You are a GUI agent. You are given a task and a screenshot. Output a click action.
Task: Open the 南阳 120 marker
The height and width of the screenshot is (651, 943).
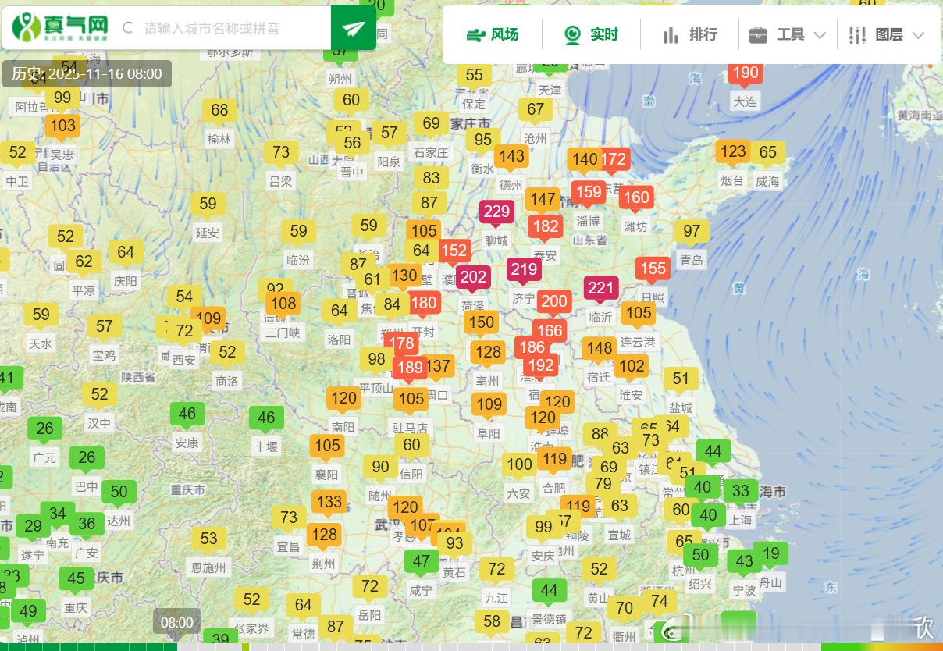pyautogui.click(x=343, y=400)
